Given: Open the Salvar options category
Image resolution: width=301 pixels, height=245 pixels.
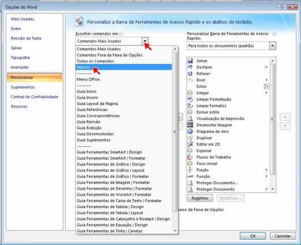Looking at the screenshot, I should (16, 48).
